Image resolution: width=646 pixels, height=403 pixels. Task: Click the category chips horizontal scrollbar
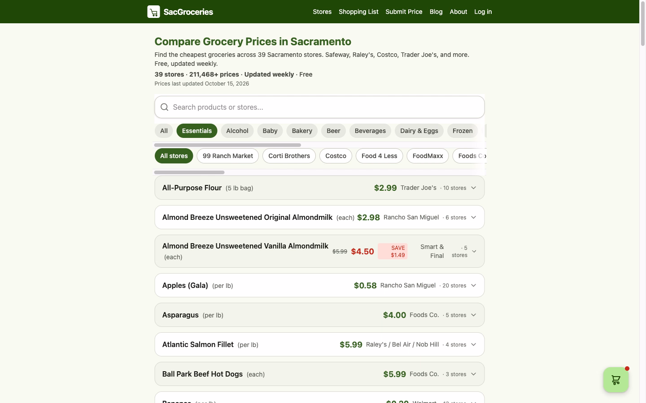pyautogui.click(x=227, y=145)
